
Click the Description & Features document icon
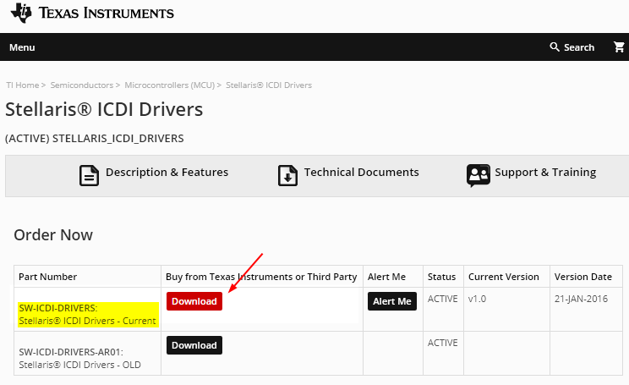point(90,175)
